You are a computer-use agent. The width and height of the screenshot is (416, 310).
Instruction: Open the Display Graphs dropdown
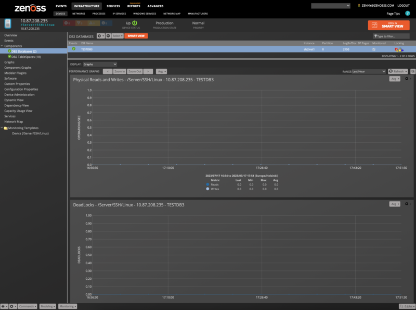(100, 64)
